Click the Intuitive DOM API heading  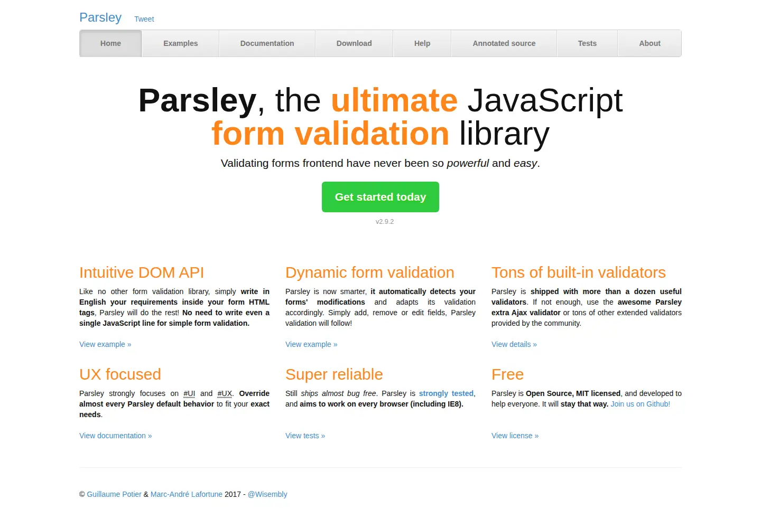142,272
